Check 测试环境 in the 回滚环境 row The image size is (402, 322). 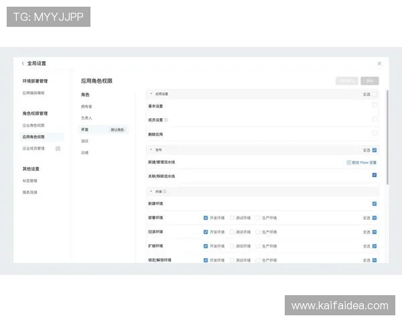pyautogui.click(x=232, y=232)
